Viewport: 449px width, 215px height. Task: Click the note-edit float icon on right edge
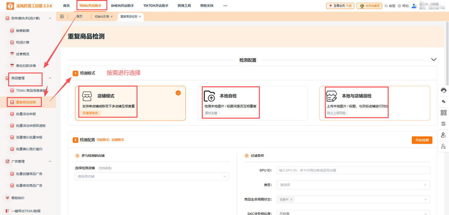444,124
